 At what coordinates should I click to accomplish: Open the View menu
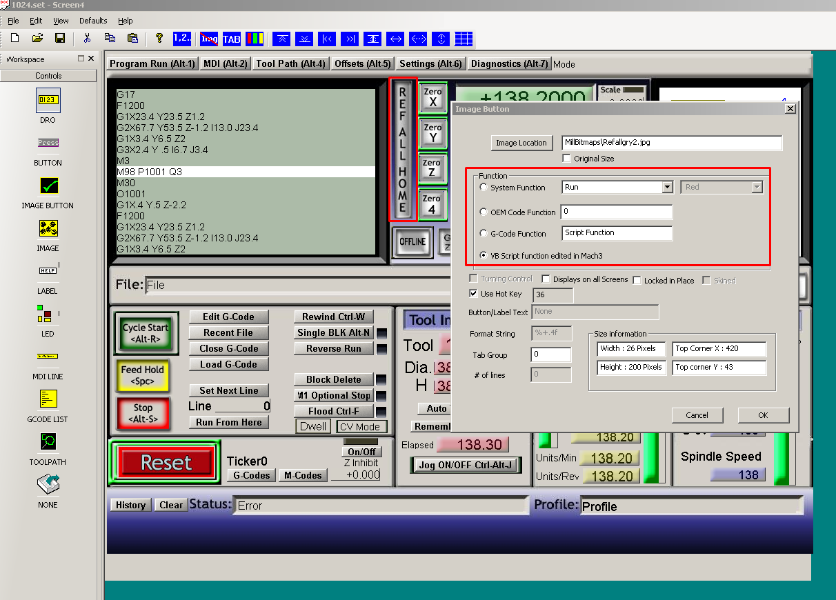pos(61,21)
